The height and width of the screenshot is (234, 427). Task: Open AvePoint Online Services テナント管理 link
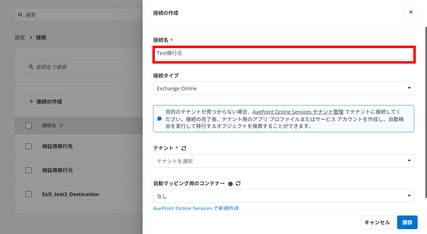click(x=298, y=112)
